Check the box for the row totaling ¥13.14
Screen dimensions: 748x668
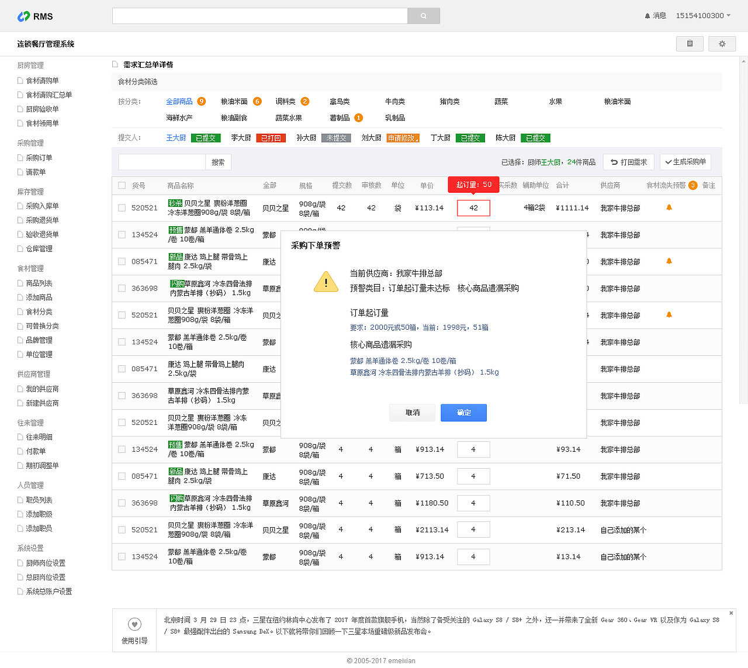(x=122, y=557)
